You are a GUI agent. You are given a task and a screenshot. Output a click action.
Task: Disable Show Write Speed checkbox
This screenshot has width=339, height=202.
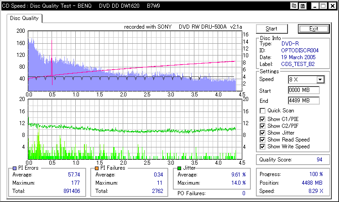tap(262, 146)
